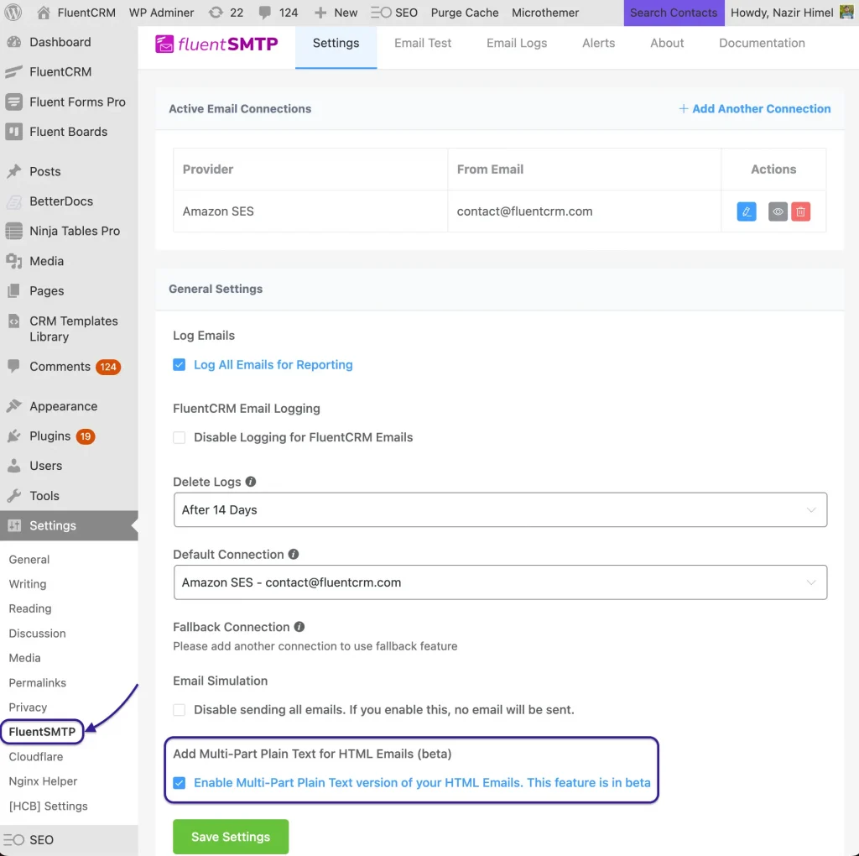Add Another Connection via the blue link
The width and height of the screenshot is (859, 856).
click(754, 108)
